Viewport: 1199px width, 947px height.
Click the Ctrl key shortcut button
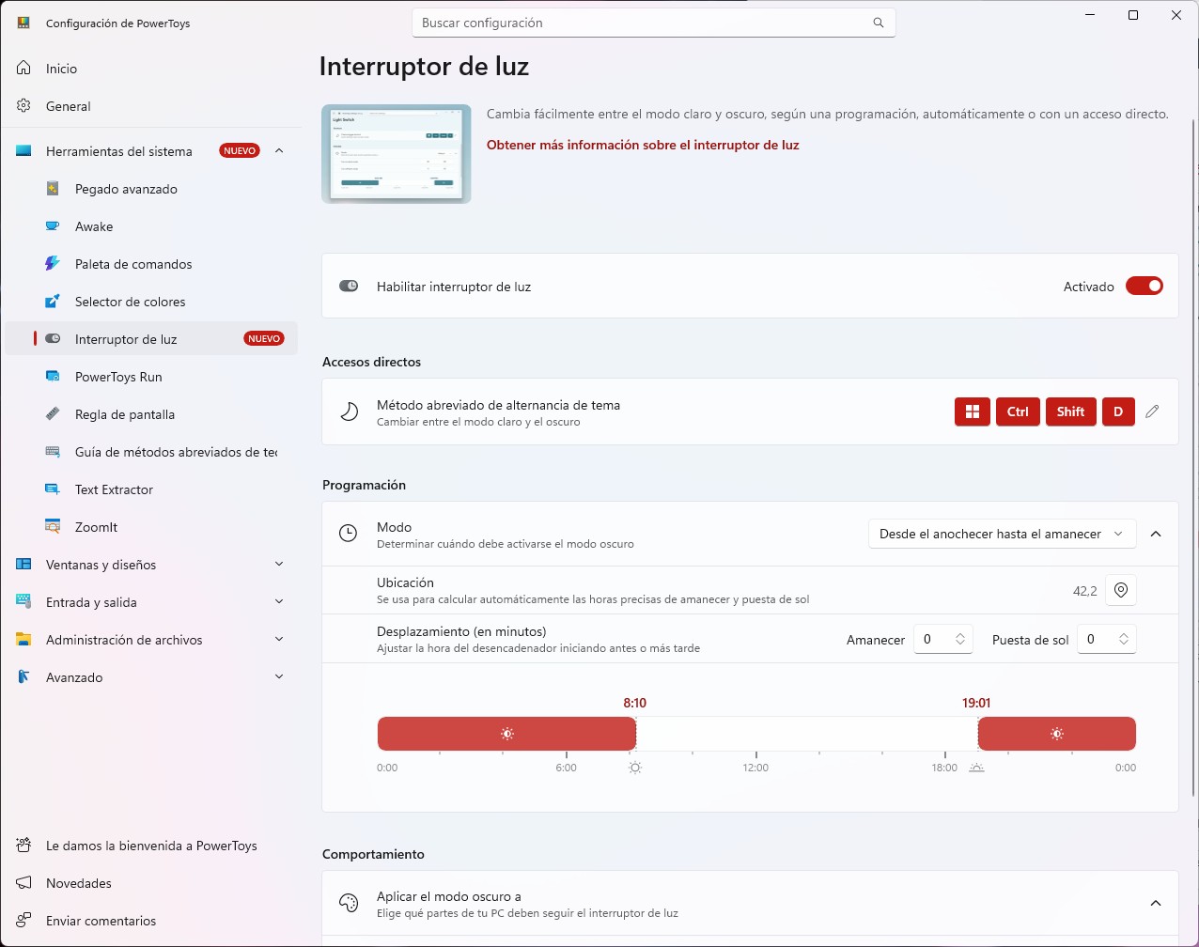(x=1018, y=411)
